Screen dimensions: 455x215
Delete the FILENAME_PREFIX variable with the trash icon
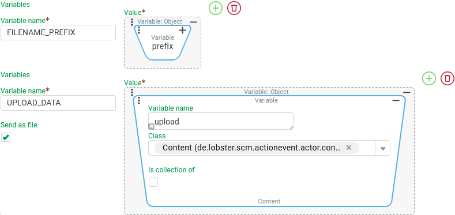tap(234, 8)
